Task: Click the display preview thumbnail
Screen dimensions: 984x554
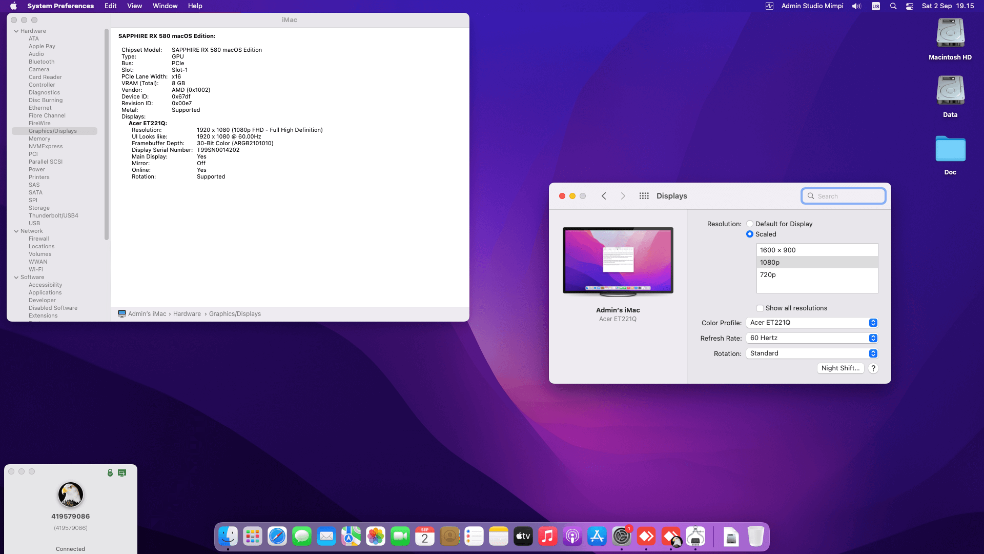Action: (618, 262)
